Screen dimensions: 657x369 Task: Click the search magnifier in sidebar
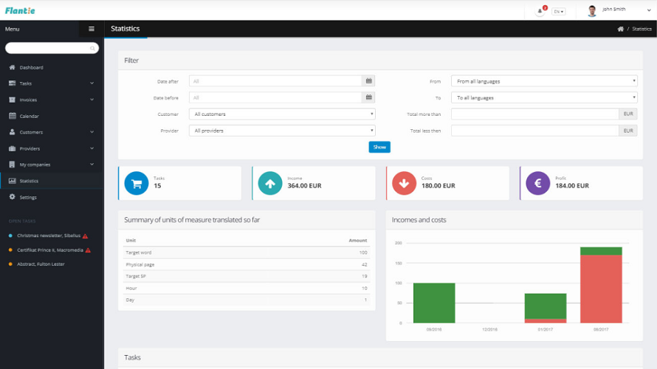(x=92, y=49)
